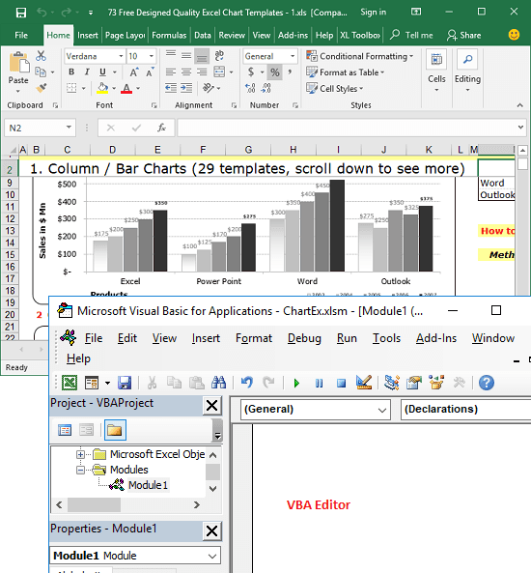
Task: Open the Verdana font name dropdown
Action: click(x=121, y=56)
